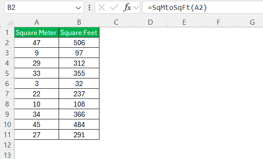263x159 pixels.
Task: Click the Square Meter header cell
Action: [37, 32]
